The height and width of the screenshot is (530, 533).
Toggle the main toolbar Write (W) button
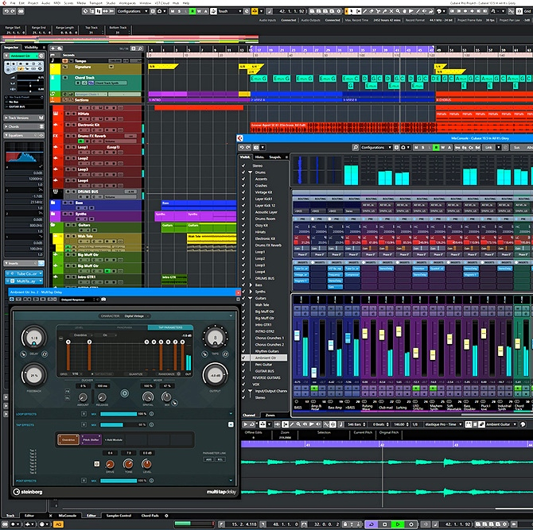click(x=199, y=11)
